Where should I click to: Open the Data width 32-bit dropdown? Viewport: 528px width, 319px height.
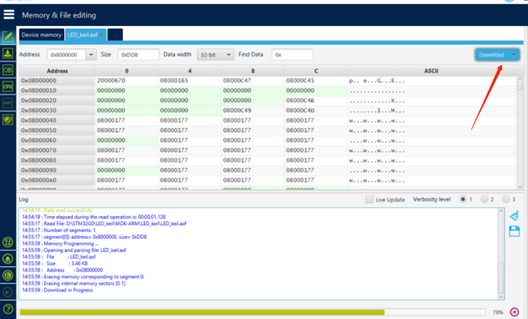pyautogui.click(x=215, y=55)
